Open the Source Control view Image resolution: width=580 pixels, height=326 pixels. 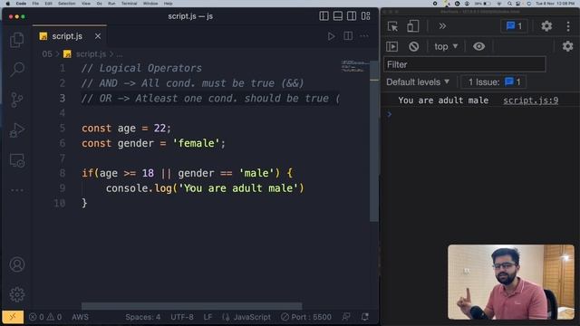click(x=16, y=100)
